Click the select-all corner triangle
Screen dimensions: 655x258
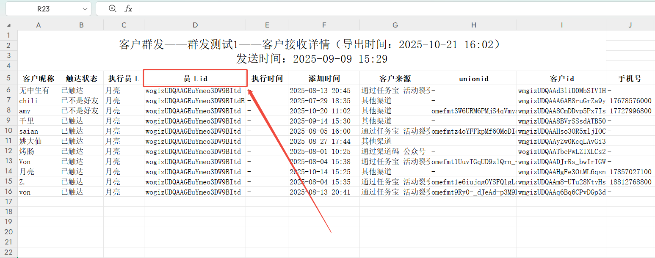(9, 25)
